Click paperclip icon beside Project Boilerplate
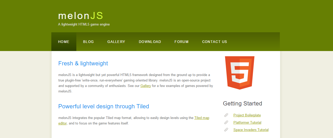Image resolution: width=333 pixels, height=138 pixels. pyautogui.click(x=226, y=115)
